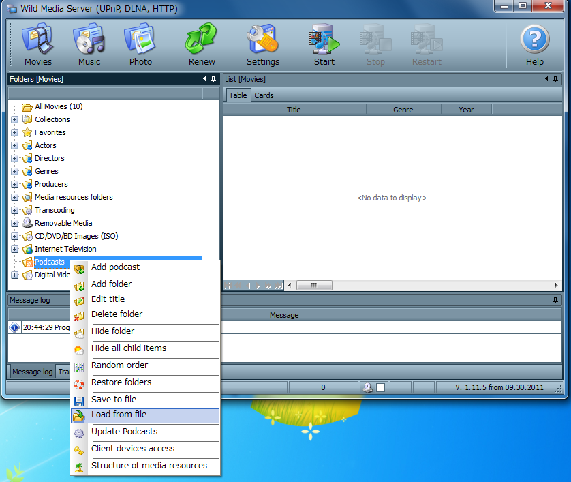This screenshot has height=482, width=571.
Task: Click the Hide all child items icon
Action: [79, 350]
